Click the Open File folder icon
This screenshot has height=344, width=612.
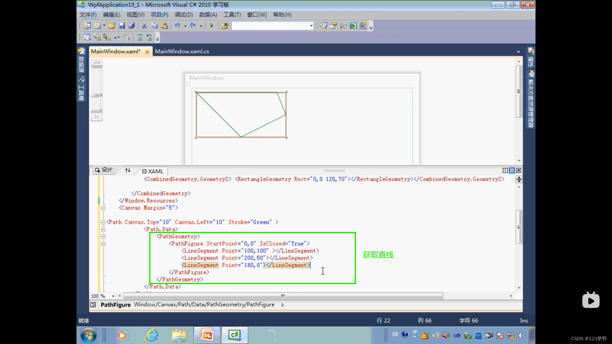112,26
